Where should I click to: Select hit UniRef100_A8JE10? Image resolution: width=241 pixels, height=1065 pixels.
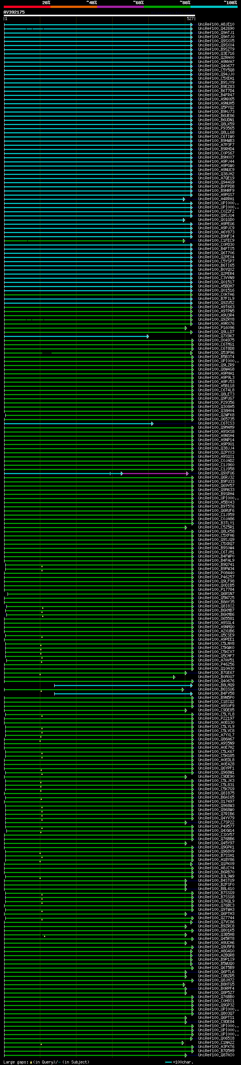[x=216, y=25]
